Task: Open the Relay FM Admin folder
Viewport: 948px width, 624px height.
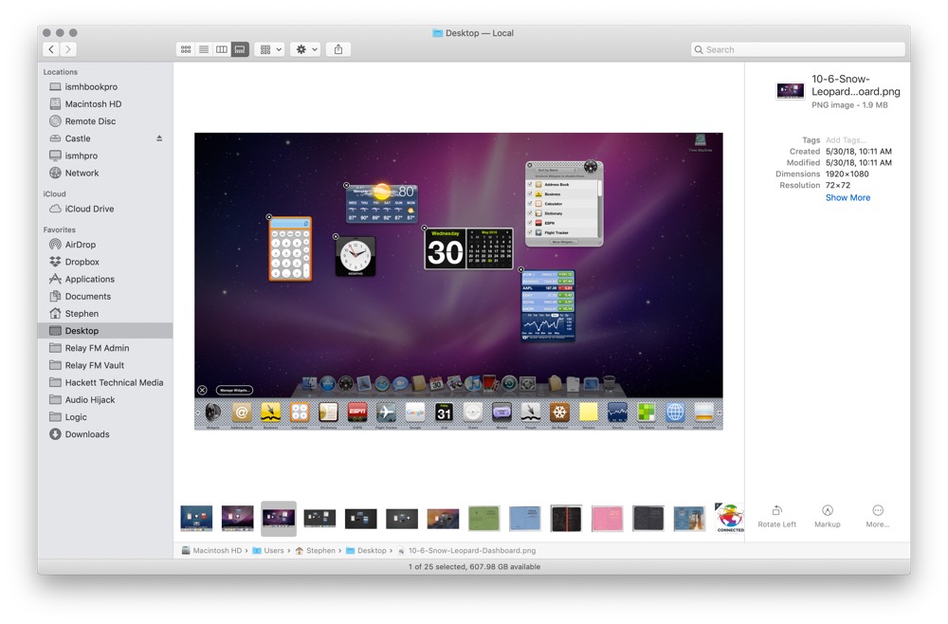Action: point(105,348)
